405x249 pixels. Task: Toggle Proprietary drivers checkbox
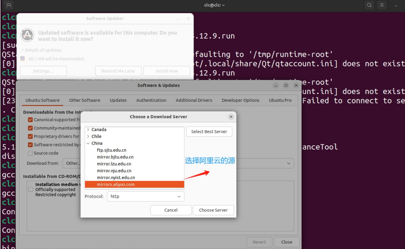tap(30, 136)
